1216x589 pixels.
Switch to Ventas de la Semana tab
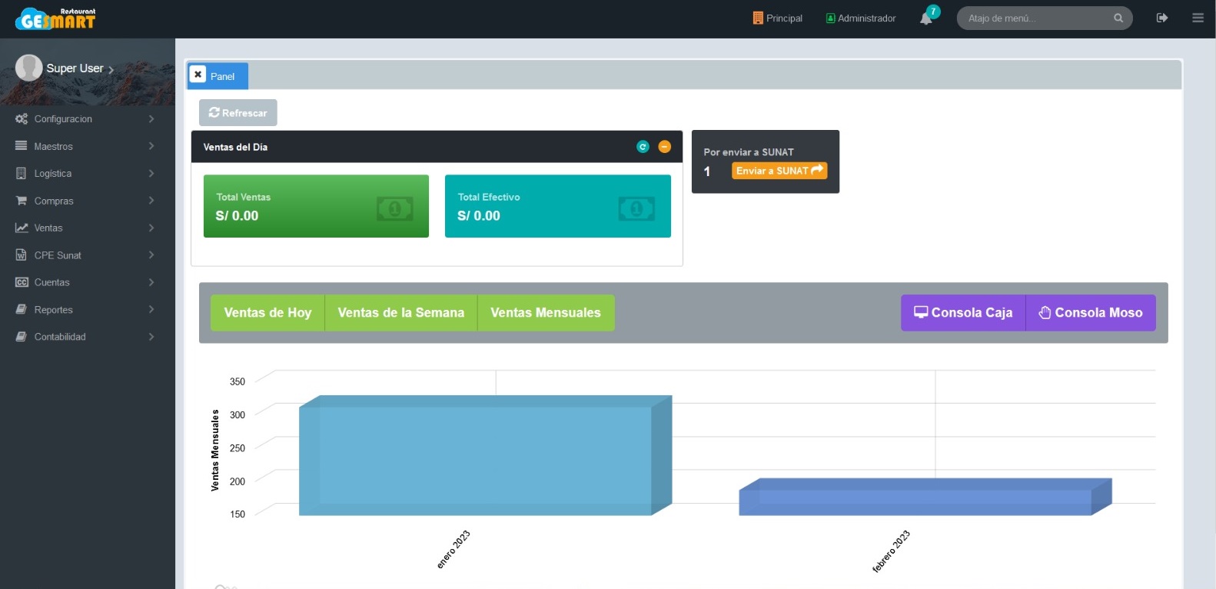[400, 313]
